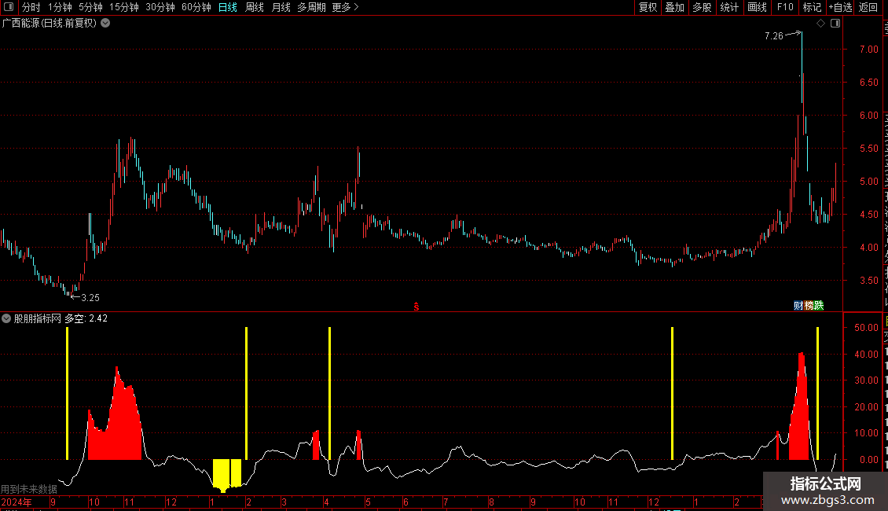Click 50.00 on the indicator axis
888x511 pixels.
click(867, 328)
